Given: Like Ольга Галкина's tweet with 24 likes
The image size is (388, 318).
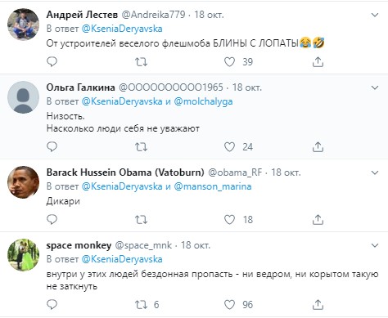Looking at the screenshot, I should tap(229, 147).
